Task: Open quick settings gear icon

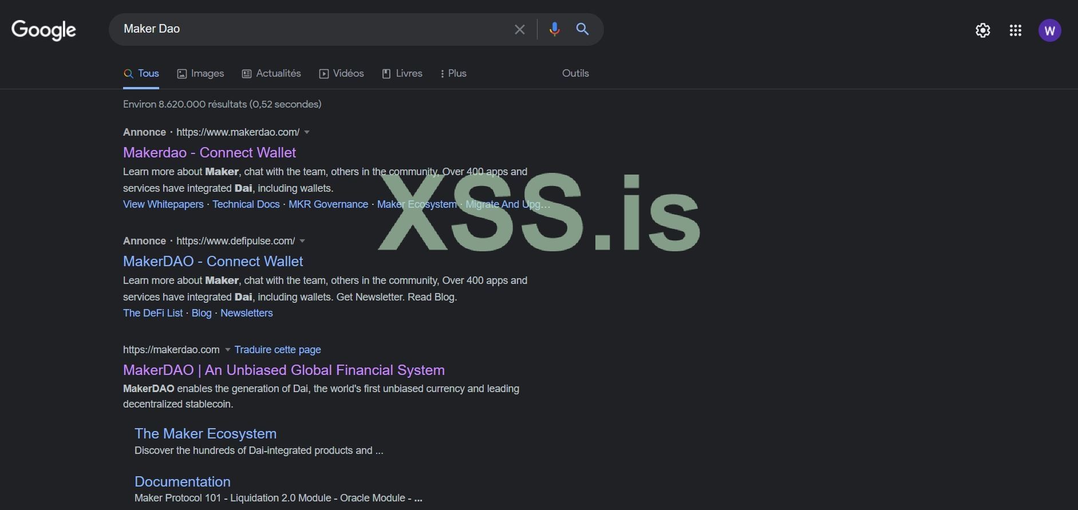Action: tap(983, 30)
